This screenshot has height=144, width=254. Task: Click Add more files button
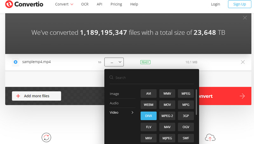click(x=37, y=96)
